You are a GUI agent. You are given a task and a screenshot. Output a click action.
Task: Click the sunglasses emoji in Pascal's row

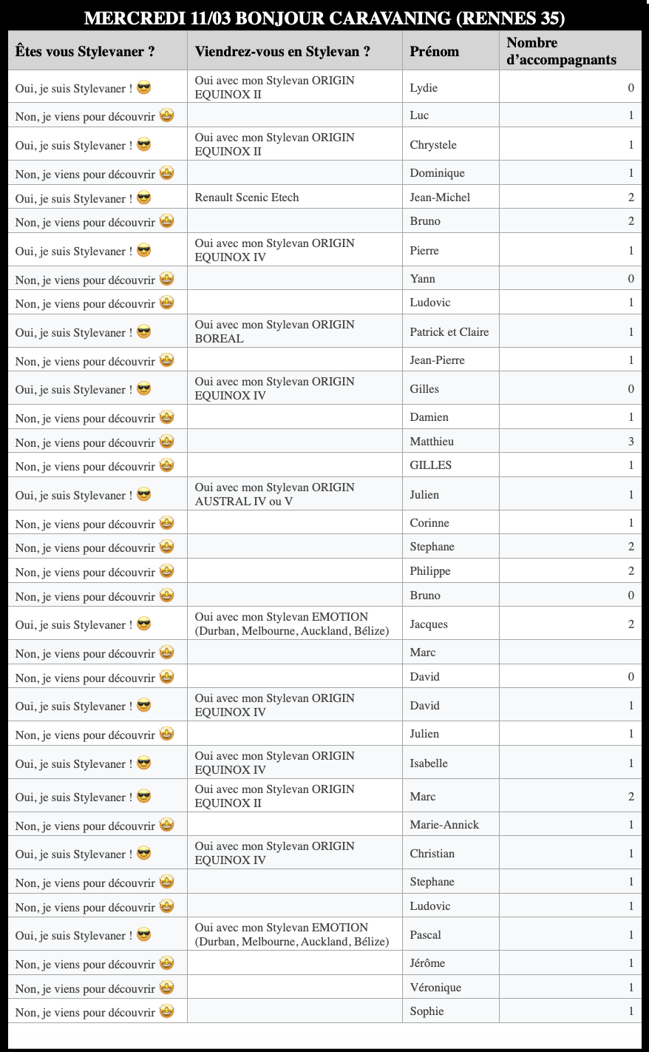click(x=144, y=935)
